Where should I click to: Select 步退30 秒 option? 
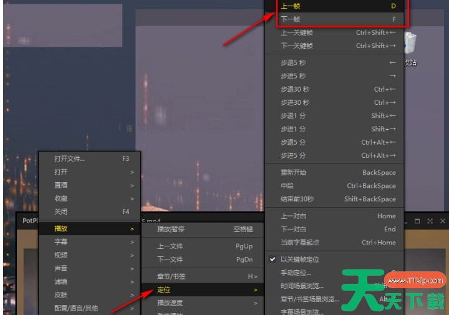(334, 89)
